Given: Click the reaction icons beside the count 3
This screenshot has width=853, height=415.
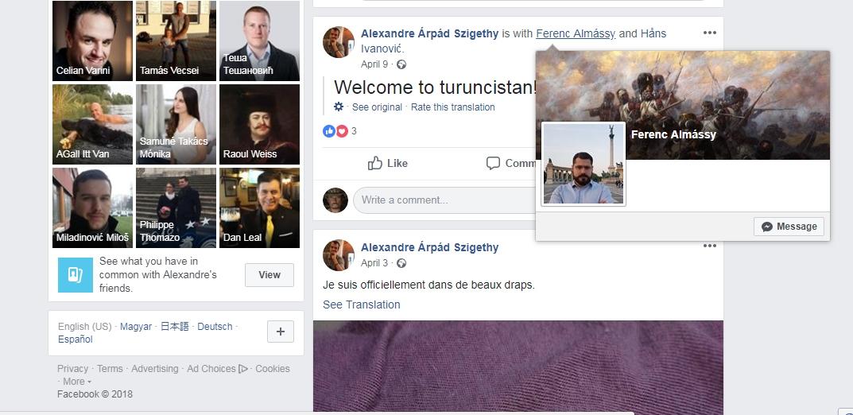Looking at the screenshot, I should click(x=335, y=130).
